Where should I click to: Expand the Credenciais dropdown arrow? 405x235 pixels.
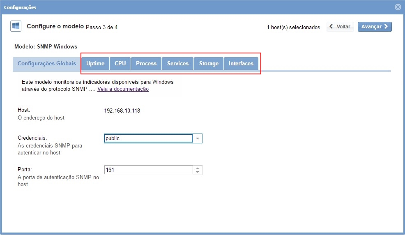(x=198, y=138)
